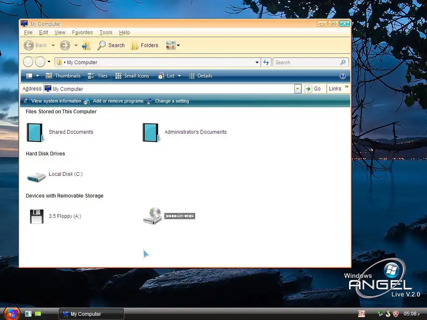The height and width of the screenshot is (320, 427).
Task: Click the green S tray icon
Action: (x=388, y=314)
